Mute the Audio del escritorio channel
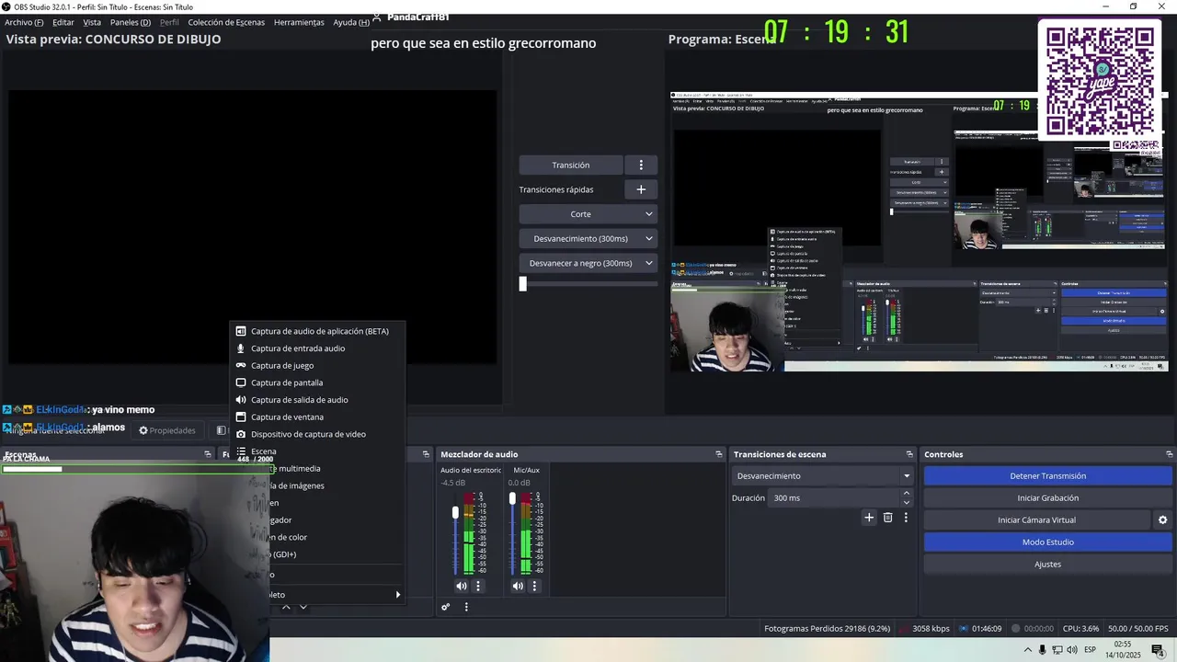1177x662 pixels. click(x=462, y=586)
